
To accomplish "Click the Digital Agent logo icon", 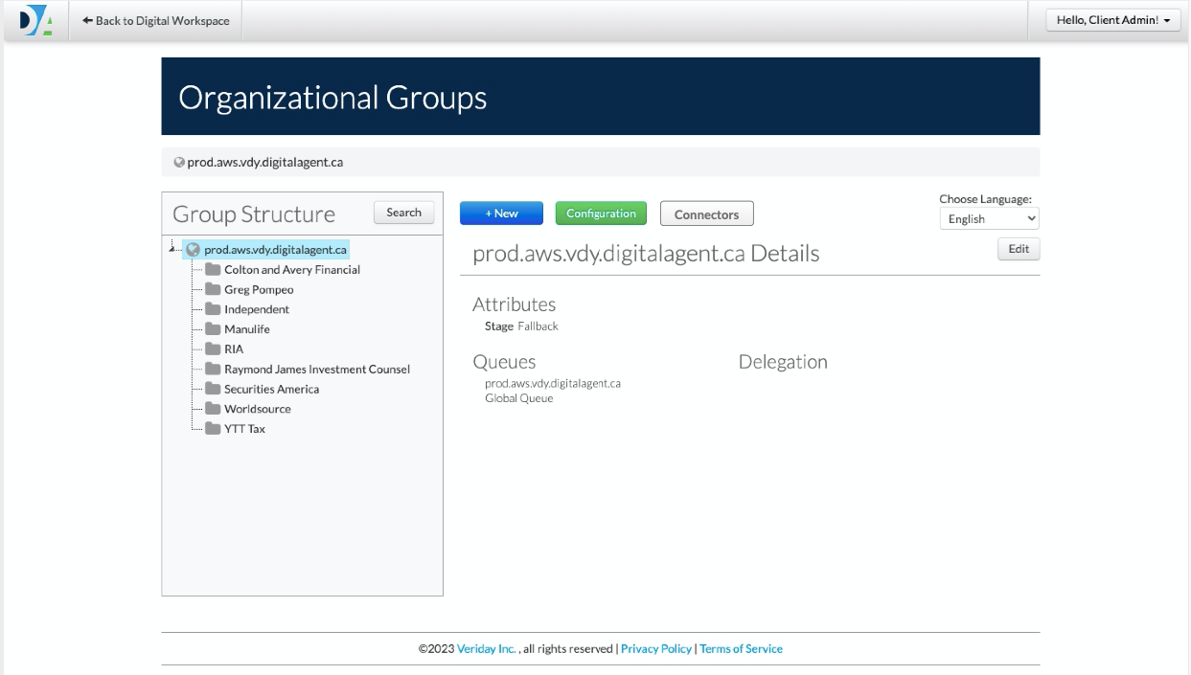I will [36, 21].
